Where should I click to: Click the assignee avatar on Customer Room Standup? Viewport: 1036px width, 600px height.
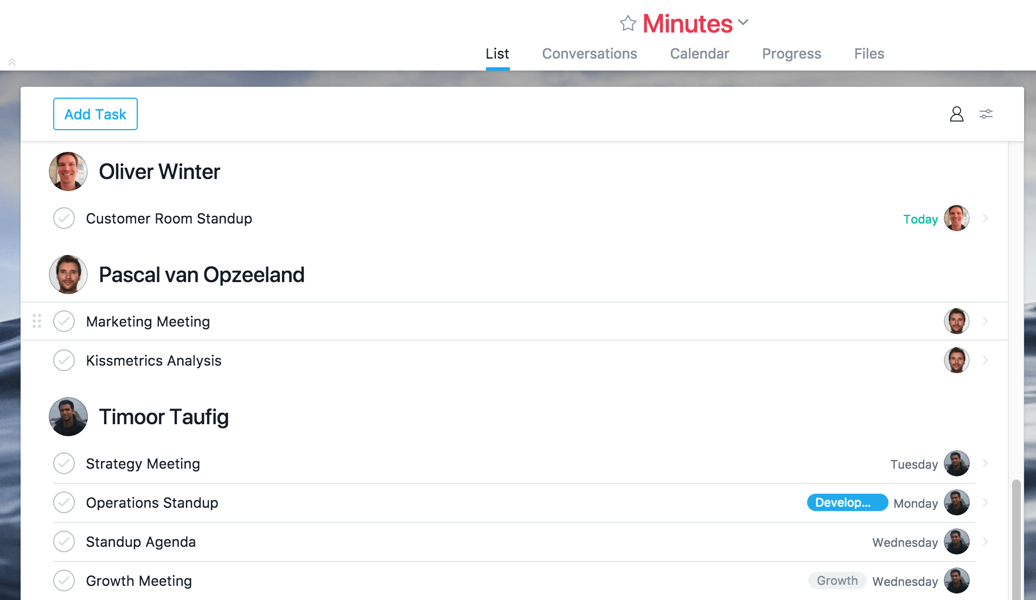point(956,218)
